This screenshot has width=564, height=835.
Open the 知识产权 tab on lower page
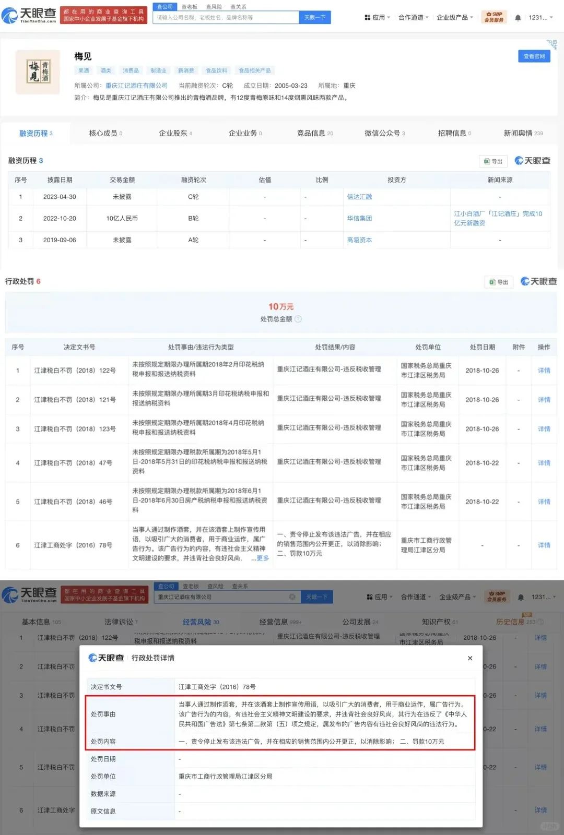click(440, 622)
